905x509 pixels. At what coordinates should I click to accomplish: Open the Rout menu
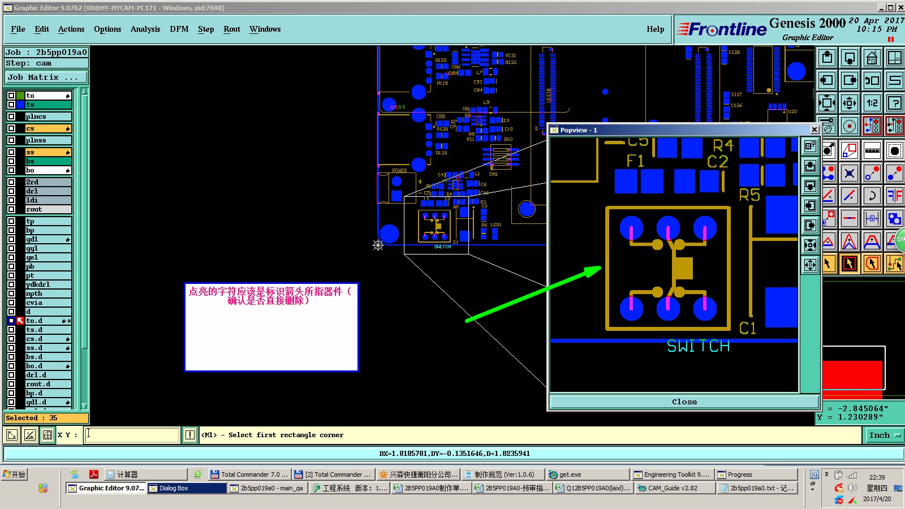tap(232, 29)
